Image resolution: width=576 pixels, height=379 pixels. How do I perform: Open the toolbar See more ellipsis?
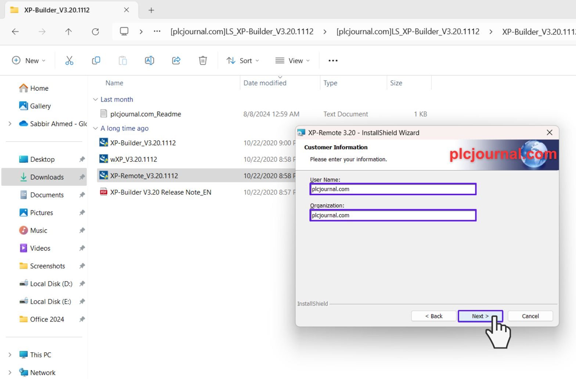[x=333, y=61]
